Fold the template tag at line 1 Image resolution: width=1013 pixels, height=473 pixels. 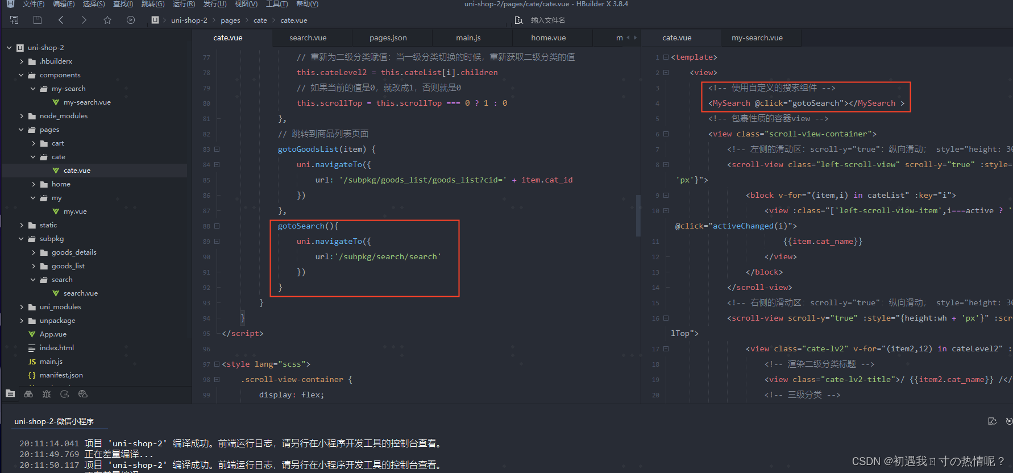click(x=666, y=57)
